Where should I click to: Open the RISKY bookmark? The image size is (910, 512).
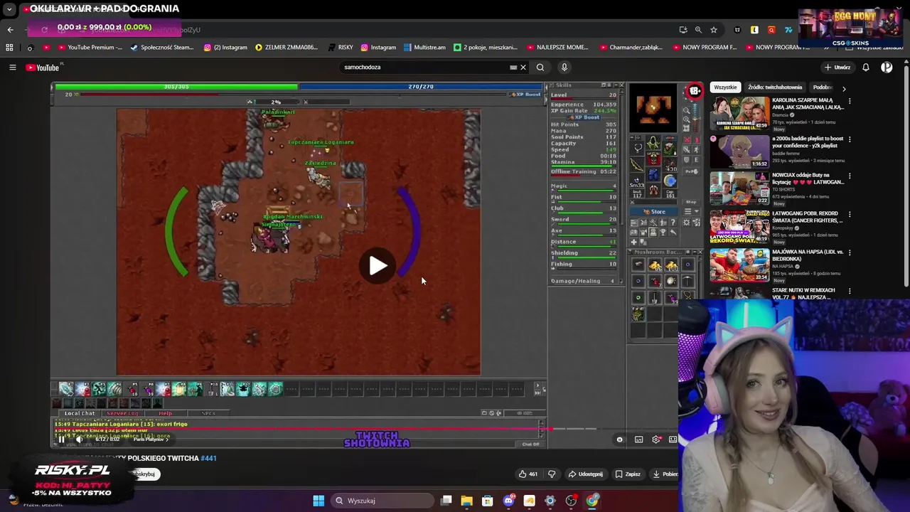coord(341,48)
